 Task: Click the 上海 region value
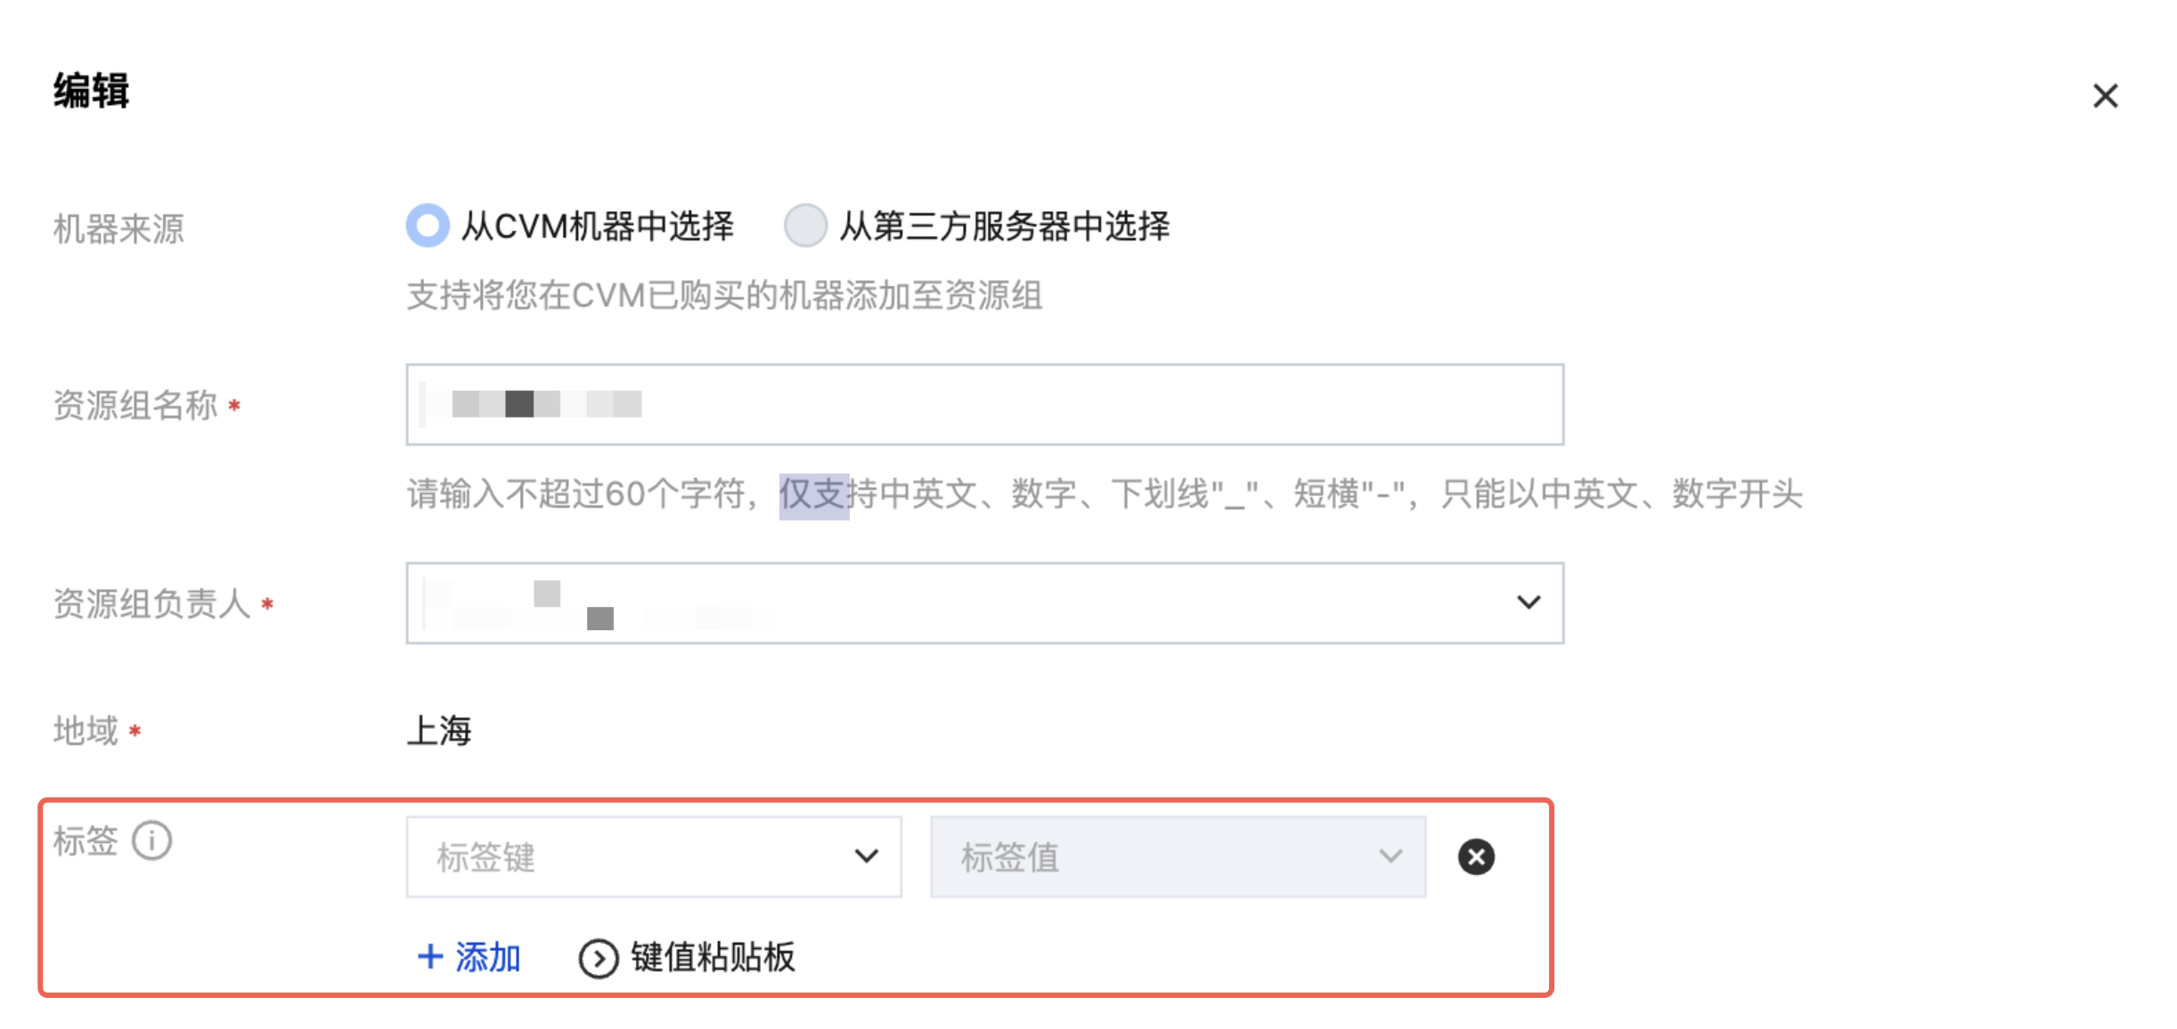(439, 731)
